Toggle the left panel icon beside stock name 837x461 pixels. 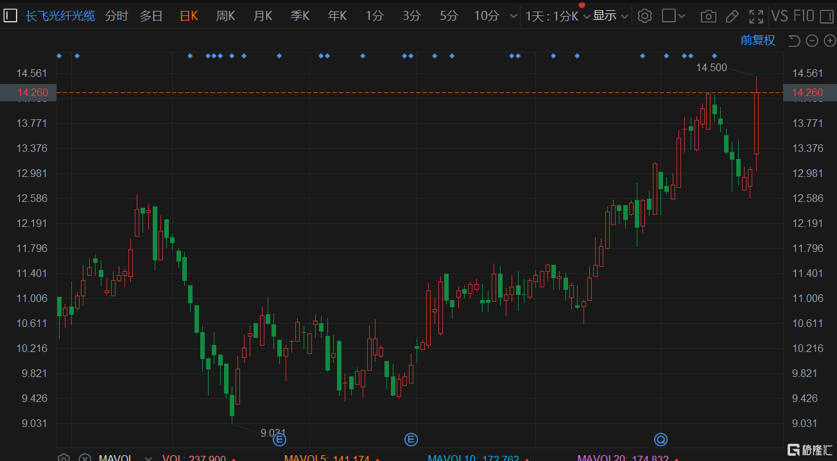coord(10,15)
